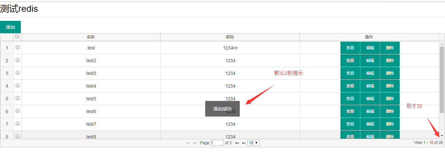Click 查看 for row test7

coord(350,124)
